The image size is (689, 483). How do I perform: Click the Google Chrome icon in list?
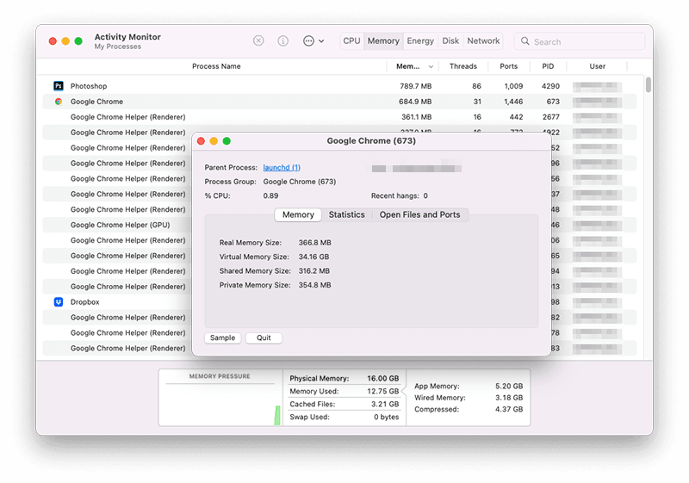tap(59, 102)
